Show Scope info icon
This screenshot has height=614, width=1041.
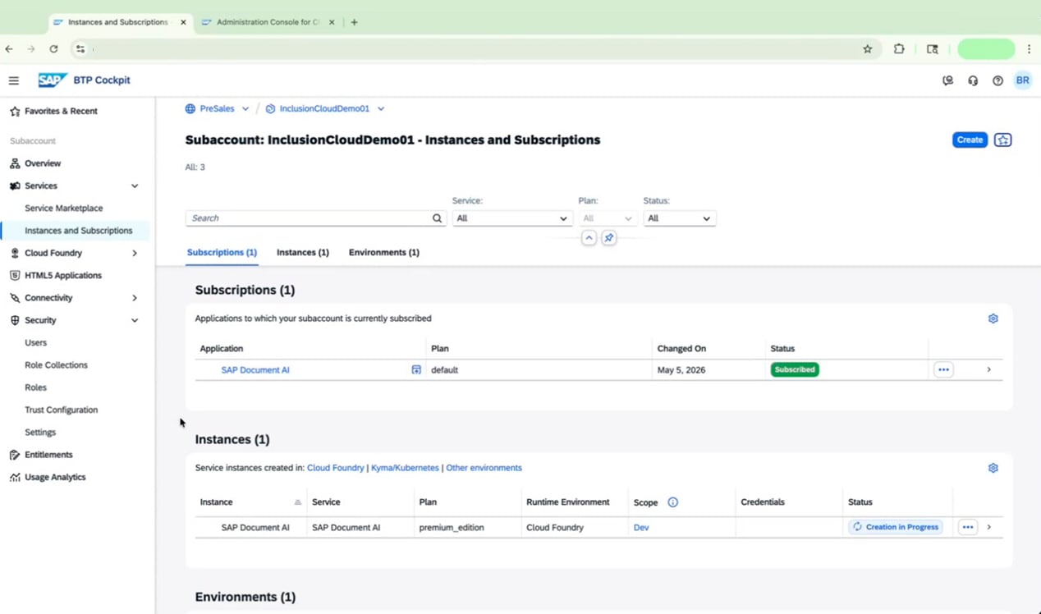tap(672, 502)
